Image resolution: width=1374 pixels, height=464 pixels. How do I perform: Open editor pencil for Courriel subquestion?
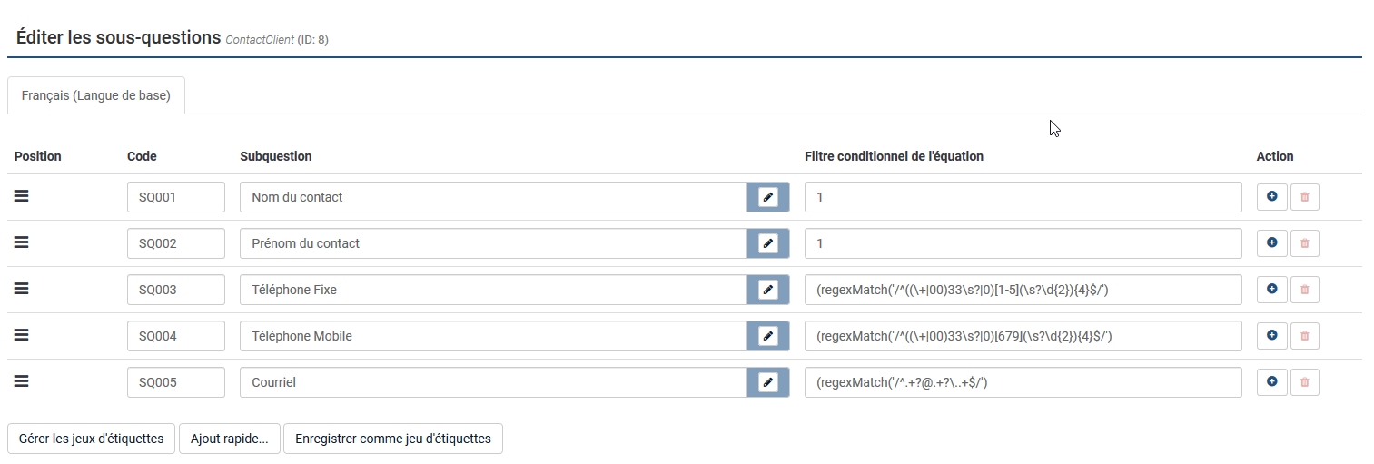(768, 382)
